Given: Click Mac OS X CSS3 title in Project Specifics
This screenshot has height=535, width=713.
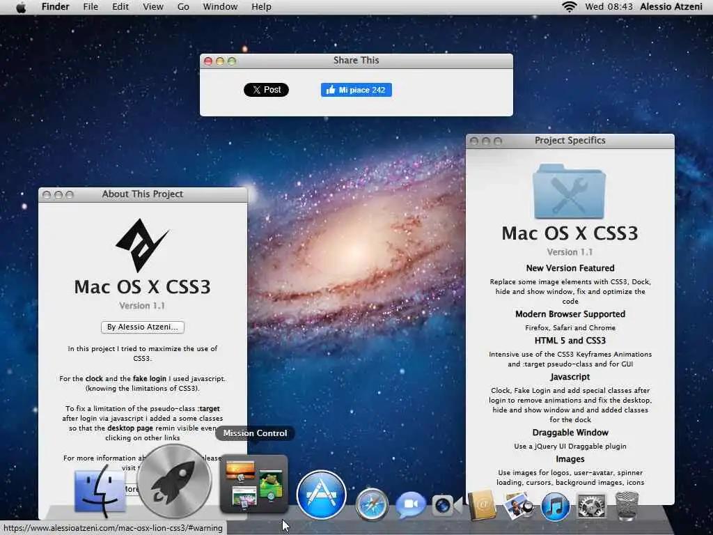Looking at the screenshot, I should 570,233.
